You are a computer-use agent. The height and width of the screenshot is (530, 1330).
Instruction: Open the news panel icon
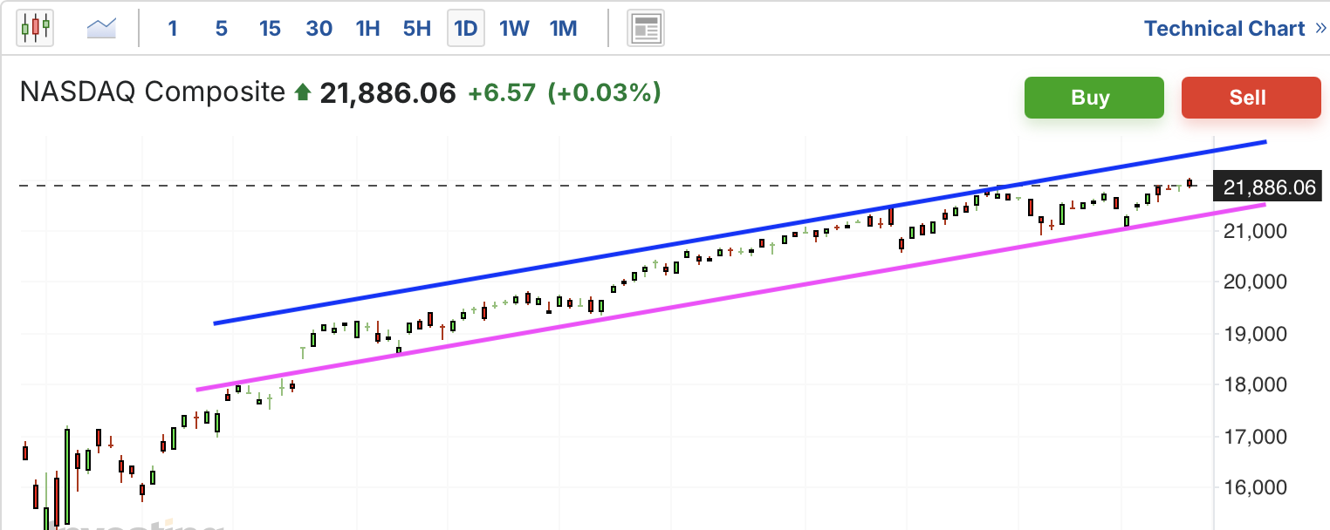pyautogui.click(x=646, y=29)
